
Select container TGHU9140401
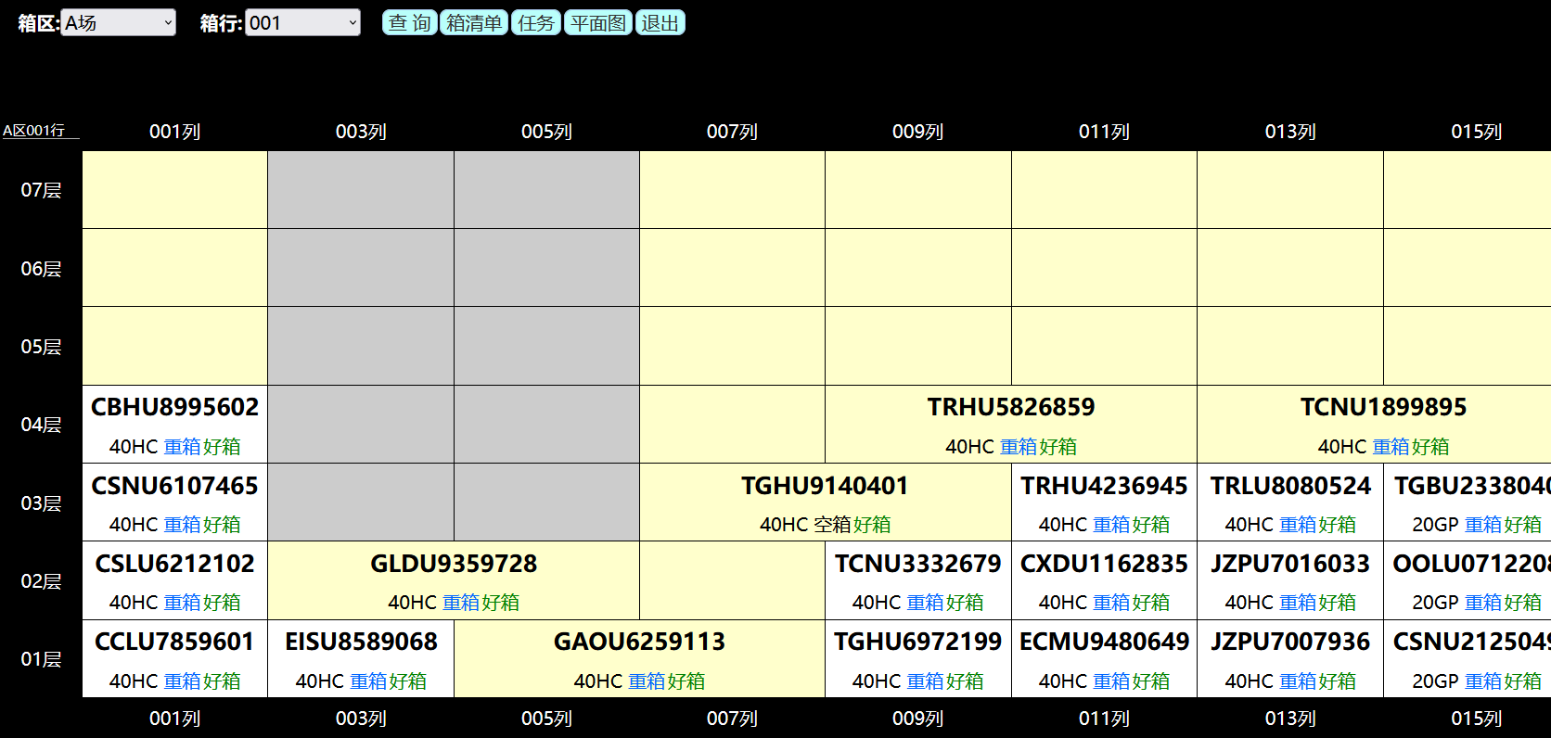825,486
